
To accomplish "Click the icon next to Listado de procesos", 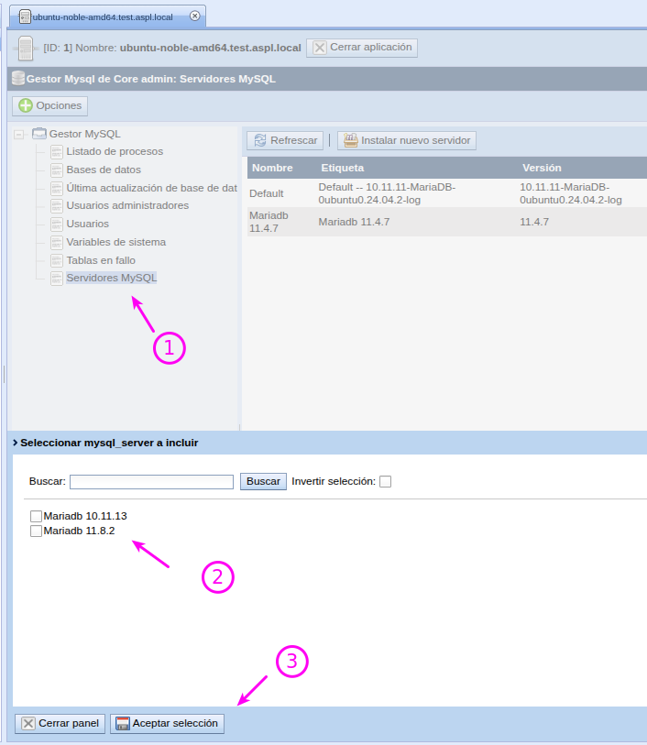I will (x=57, y=152).
